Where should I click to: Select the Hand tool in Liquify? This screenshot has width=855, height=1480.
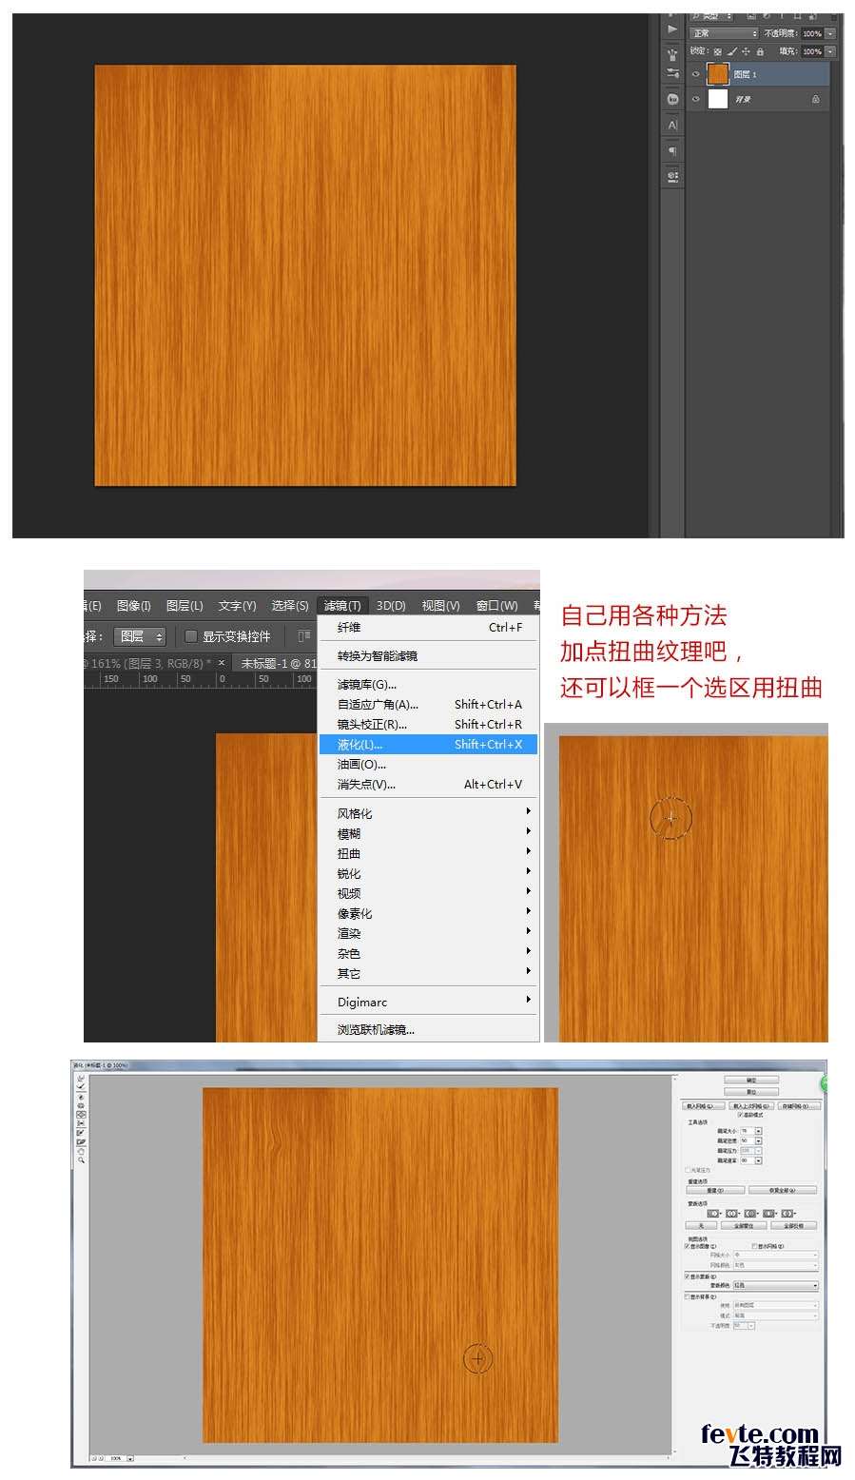[x=81, y=1151]
